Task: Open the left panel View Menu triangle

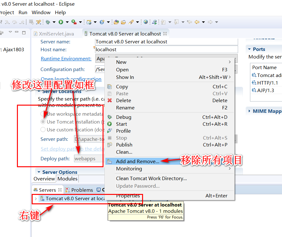Action: pyautogui.click(x=10, y=32)
